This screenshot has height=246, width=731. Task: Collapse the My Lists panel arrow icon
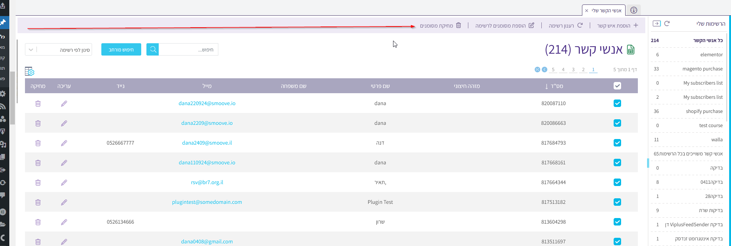657,23
